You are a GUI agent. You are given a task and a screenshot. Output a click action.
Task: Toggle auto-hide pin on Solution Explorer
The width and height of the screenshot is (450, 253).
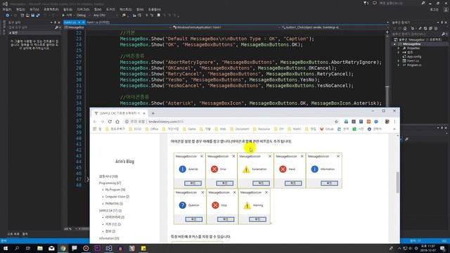pos(442,22)
